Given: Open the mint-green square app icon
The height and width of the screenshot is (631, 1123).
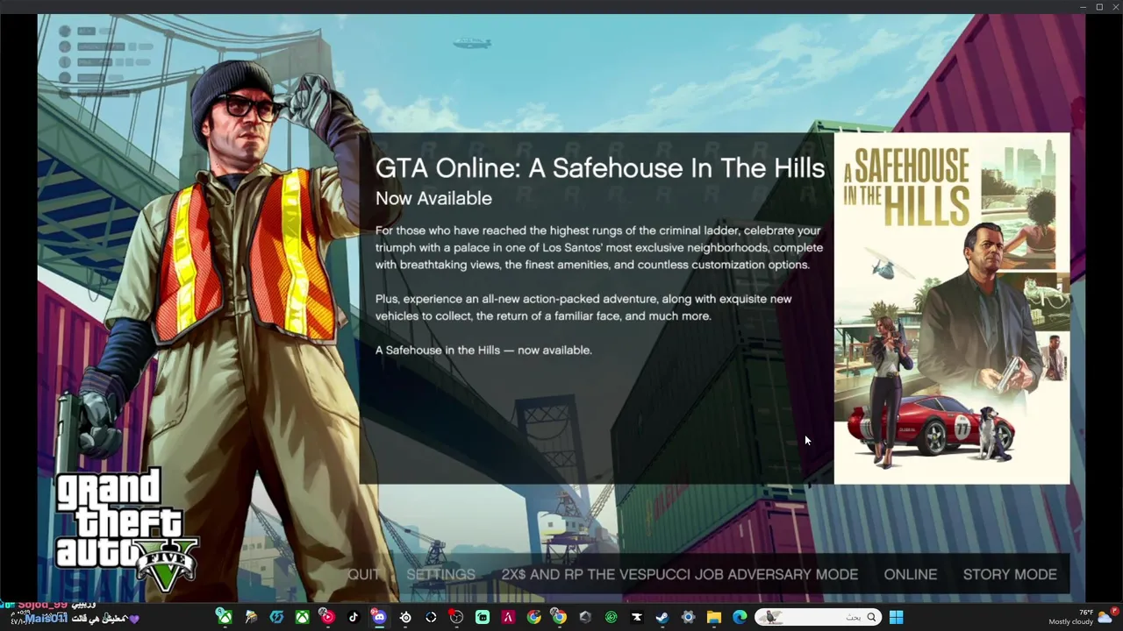Looking at the screenshot, I should 483,617.
